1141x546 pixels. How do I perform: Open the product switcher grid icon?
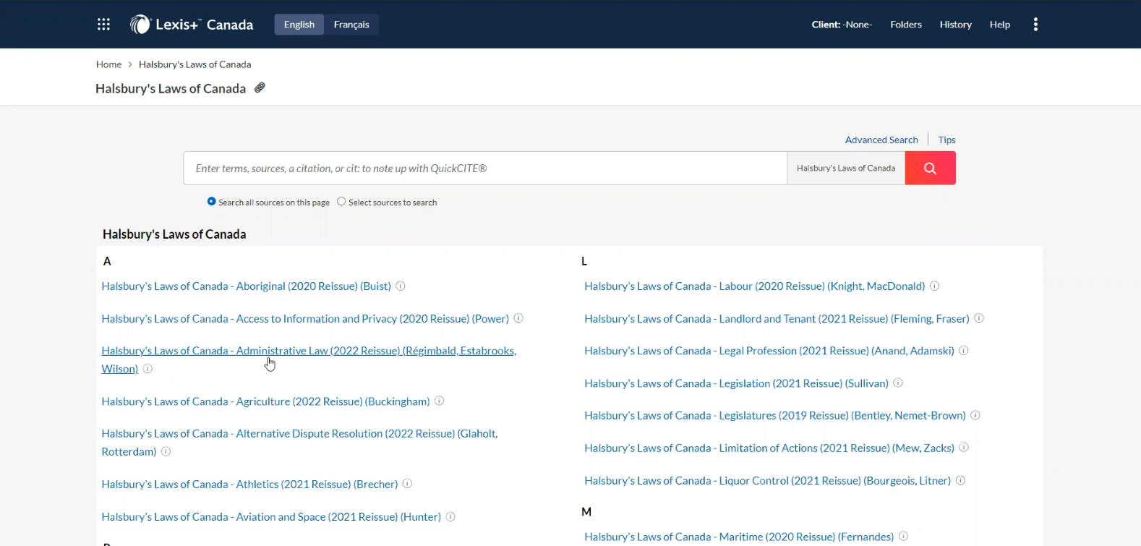103,25
